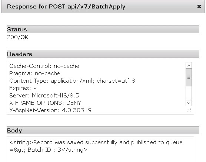
Task: Click the dialog title bar text
Action: pos(66,7)
